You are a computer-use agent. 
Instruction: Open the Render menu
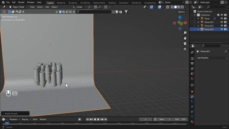point(21,3)
